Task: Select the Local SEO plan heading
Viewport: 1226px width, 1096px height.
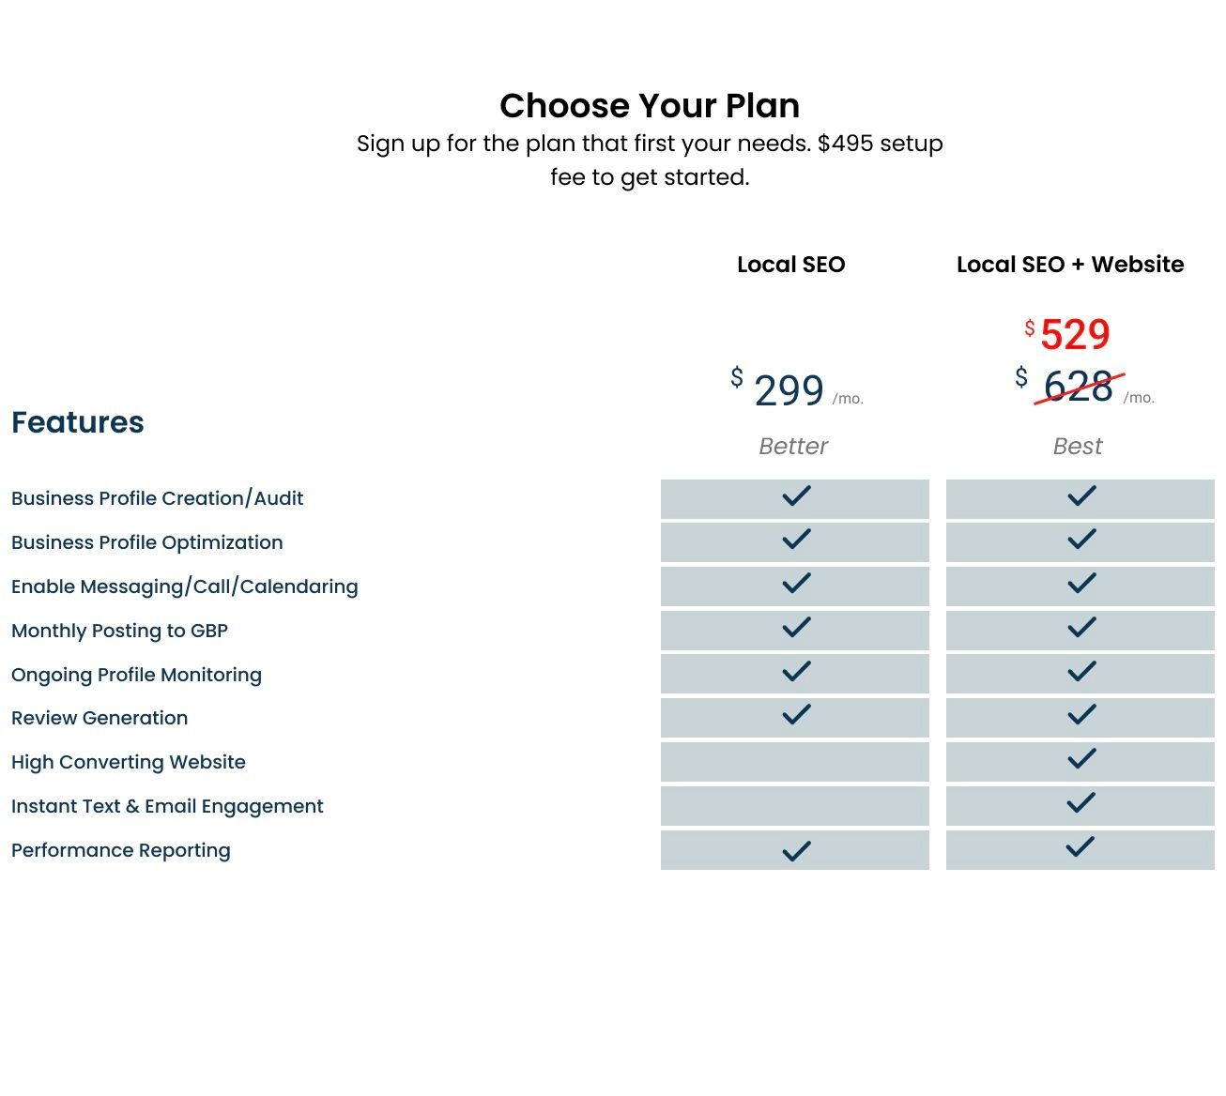Action: (x=791, y=265)
